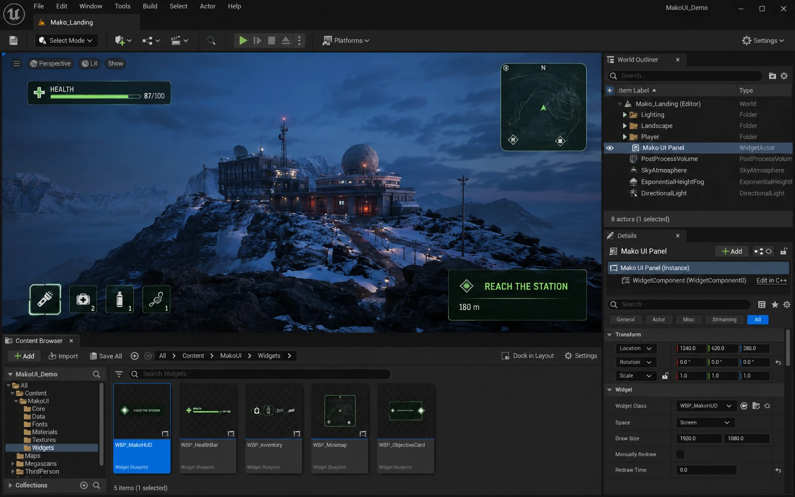Open the Build menu

click(150, 6)
